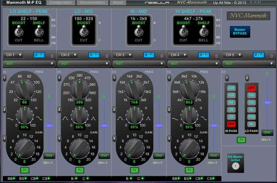The height and width of the screenshot is (183, 277).
Task: Open the CH 5 channel dropdown
Action: coord(232,55)
